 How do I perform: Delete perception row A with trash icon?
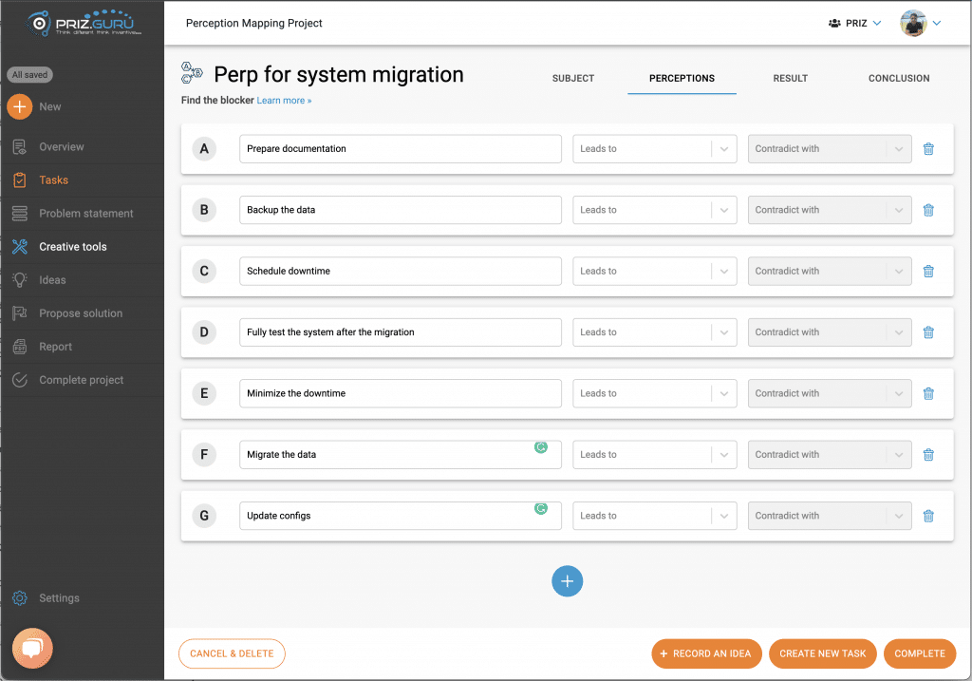[x=928, y=149]
